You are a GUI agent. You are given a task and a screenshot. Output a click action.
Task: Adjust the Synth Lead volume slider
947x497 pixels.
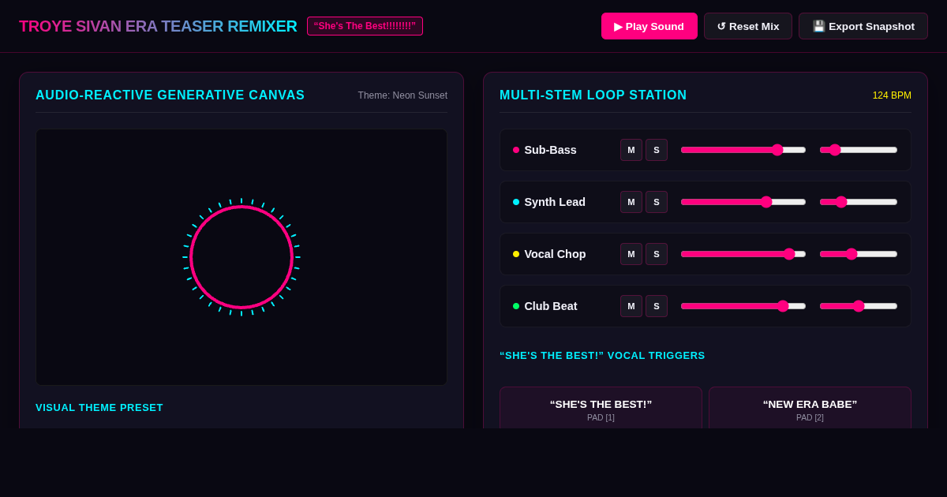coord(743,202)
